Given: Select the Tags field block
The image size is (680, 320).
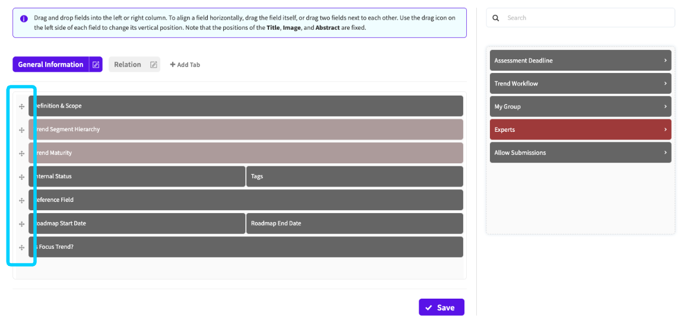Looking at the screenshot, I should click(x=355, y=176).
